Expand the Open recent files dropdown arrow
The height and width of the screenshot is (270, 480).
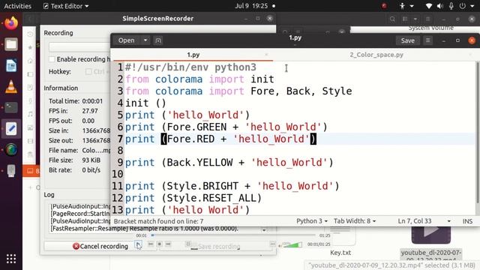tap(145, 40)
